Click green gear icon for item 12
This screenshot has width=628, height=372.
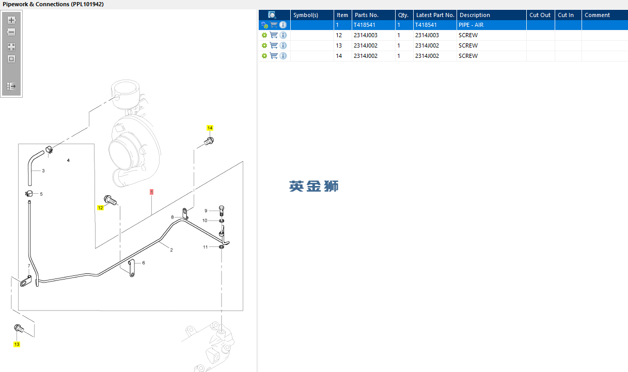click(x=264, y=35)
